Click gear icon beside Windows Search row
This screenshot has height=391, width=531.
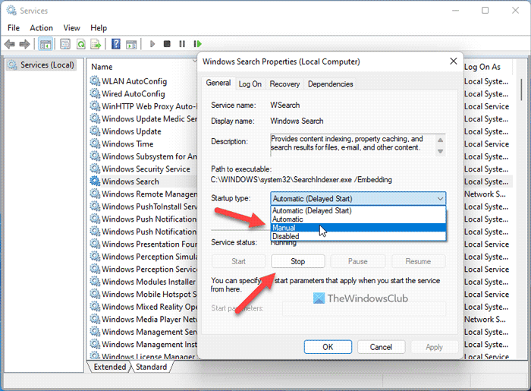[x=95, y=181]
